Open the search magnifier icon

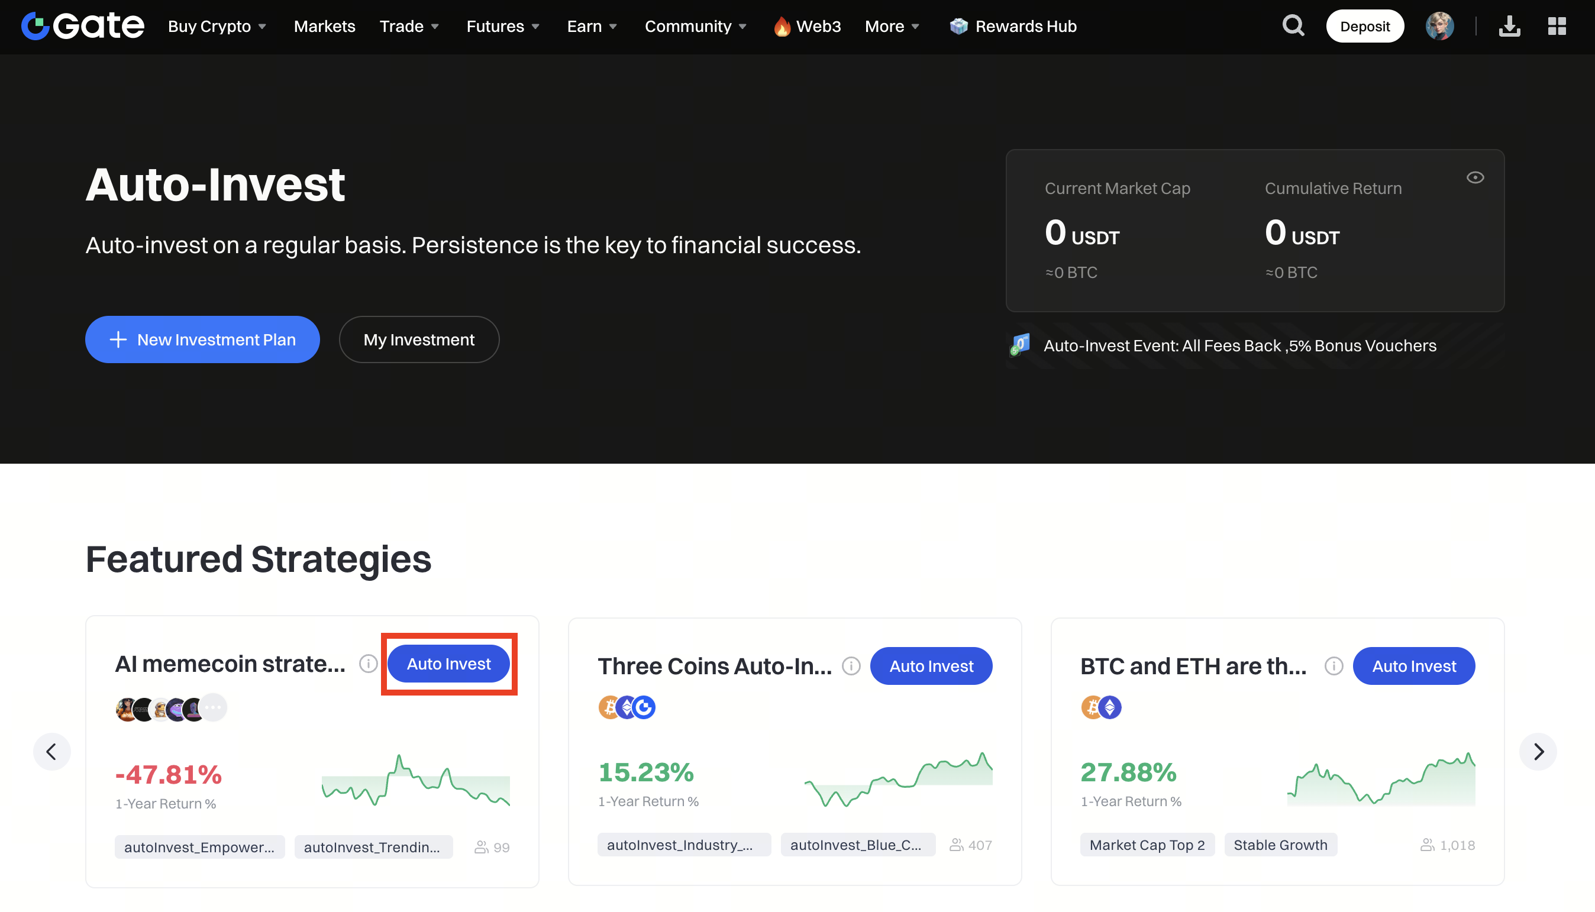(x=1293, y=26)
